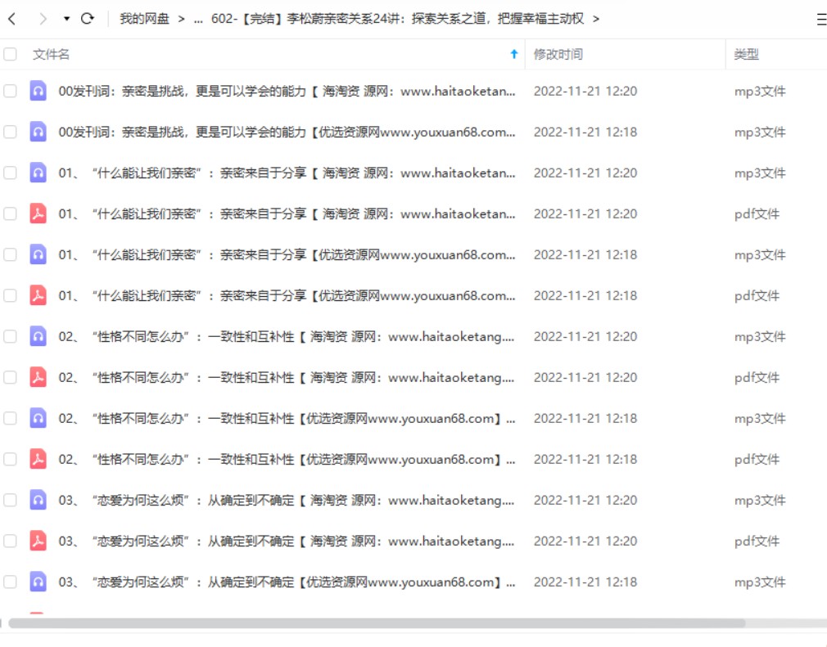Viewport: 827px width, 647px height.
Task: Sort by the 修改时间 column header
Action: point(558,54)
